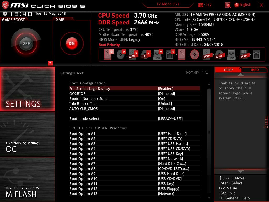Screen dimensions: 269x202
Task: Click the scrollbar up arrow
Action: coord(209,84)
